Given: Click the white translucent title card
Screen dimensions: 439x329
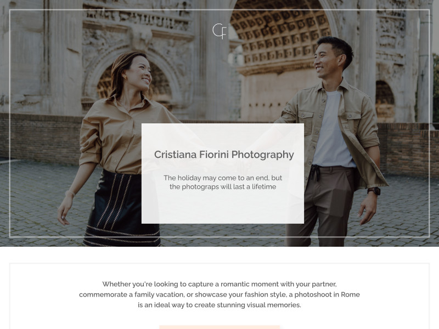Looking at the screenshot, I should (x=223, y=173).
